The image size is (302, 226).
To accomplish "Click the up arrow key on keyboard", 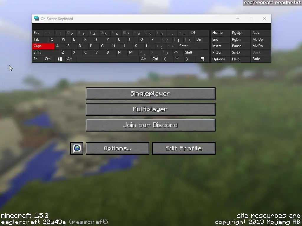I will coord(176,52).
